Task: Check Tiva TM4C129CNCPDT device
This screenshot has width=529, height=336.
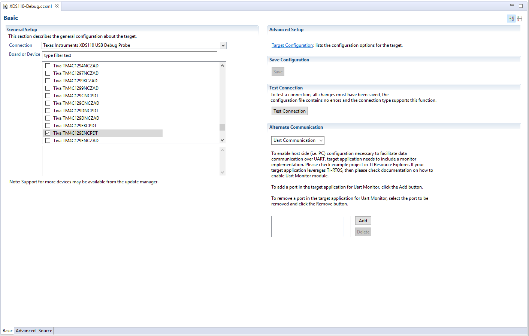Action: 48,95
